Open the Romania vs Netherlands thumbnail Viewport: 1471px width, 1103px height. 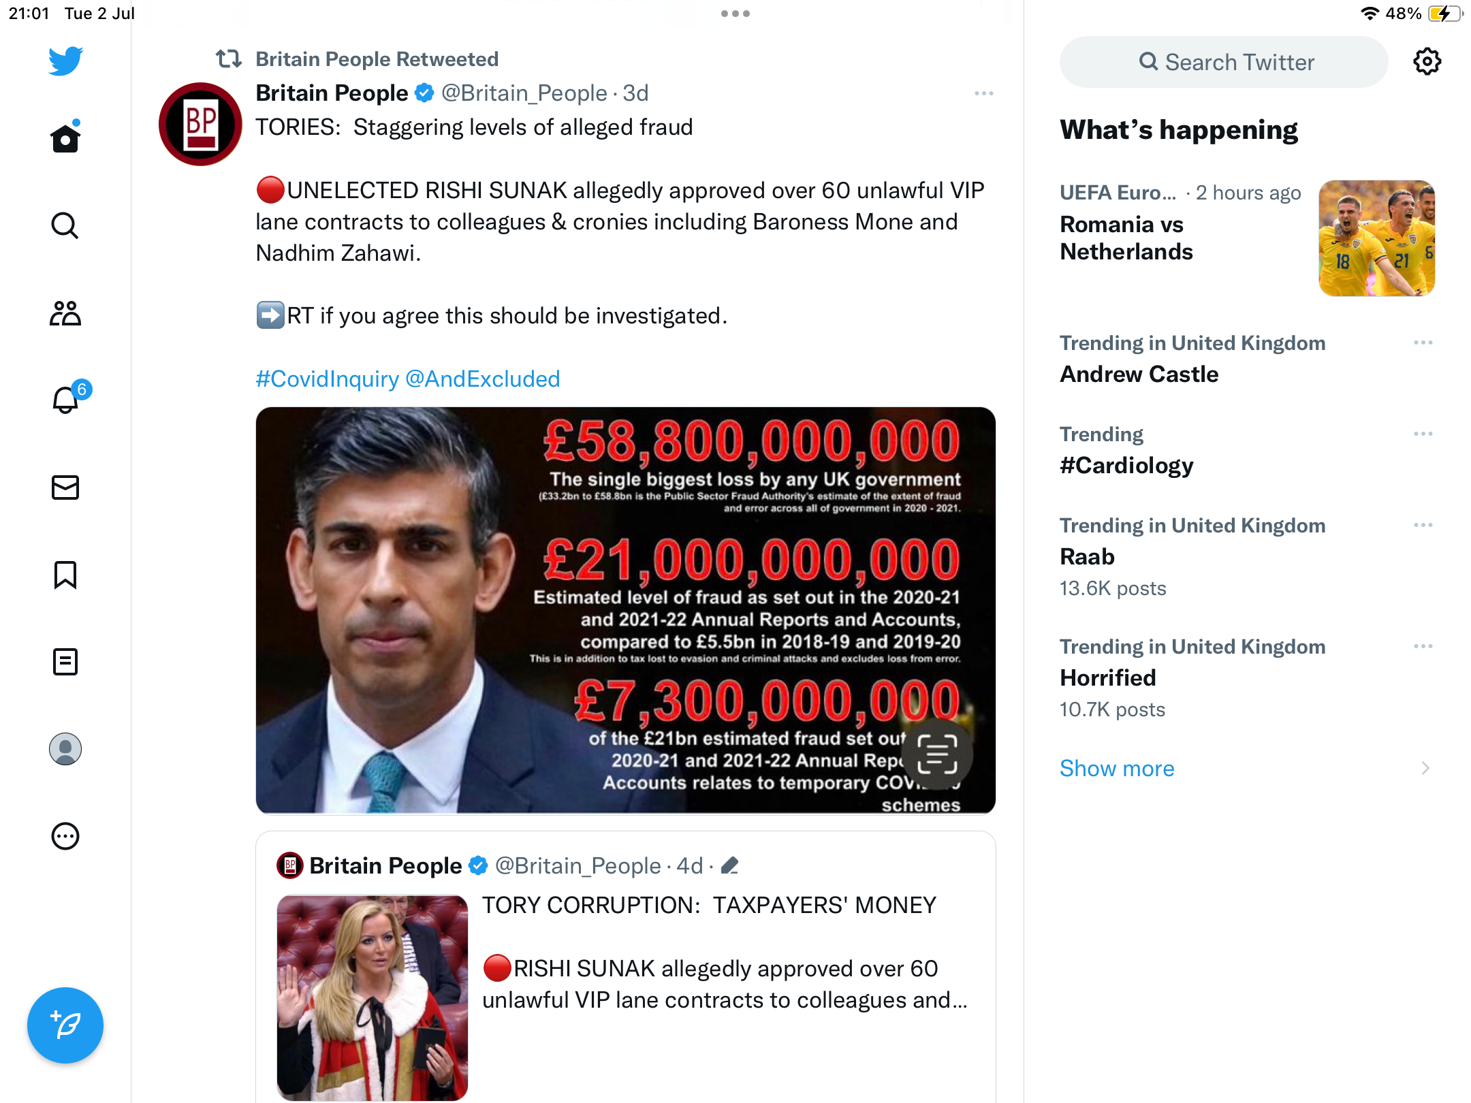pyautogui.click(x=1376, y=238)
